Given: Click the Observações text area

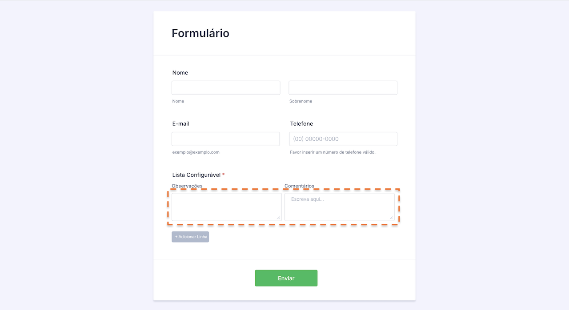Looking at the screenshot, I should click(226, 207).
